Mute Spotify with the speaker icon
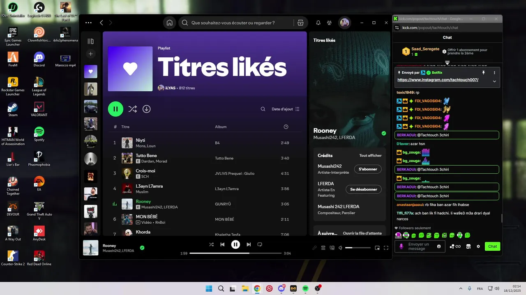Image resolution: width=526 pixels, height=295 pixels. pyautogui.click(x=340, y=248)
